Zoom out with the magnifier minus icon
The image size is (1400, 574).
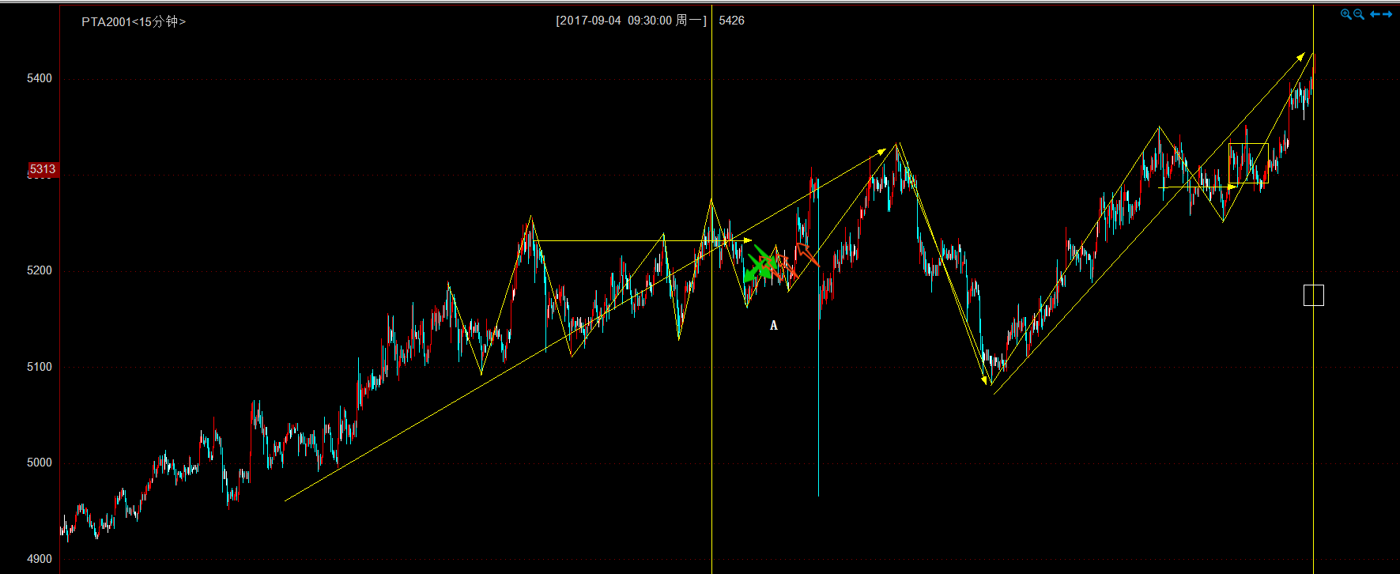point(1359,14)
